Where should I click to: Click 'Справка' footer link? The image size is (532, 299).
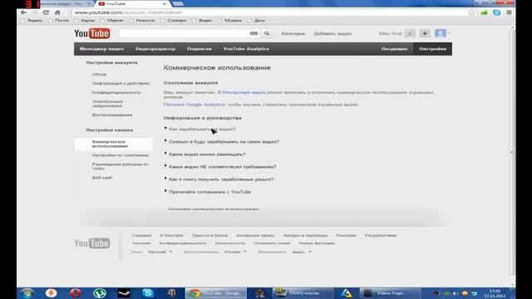tap(141, 235)
